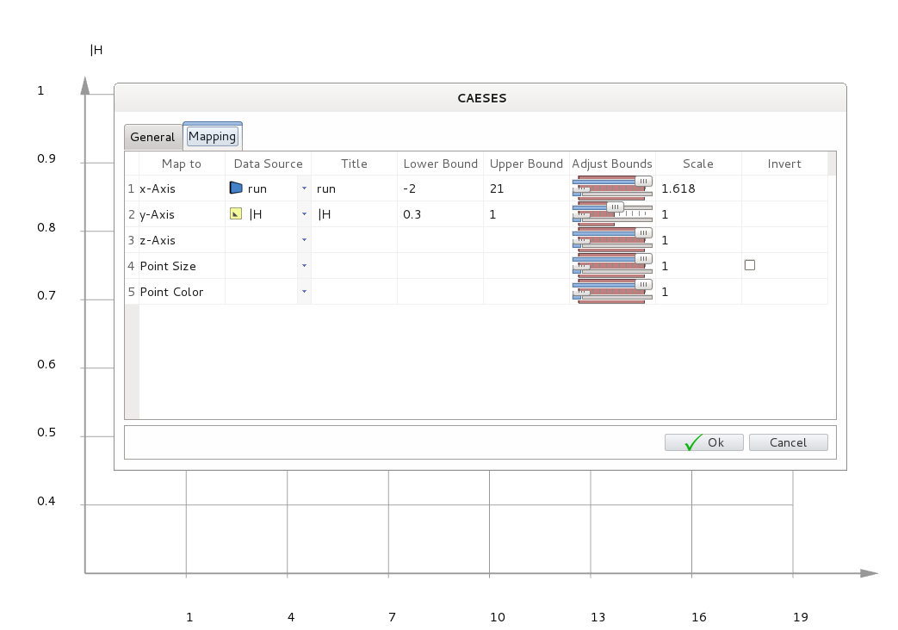Select the Mapping tab

213,136
